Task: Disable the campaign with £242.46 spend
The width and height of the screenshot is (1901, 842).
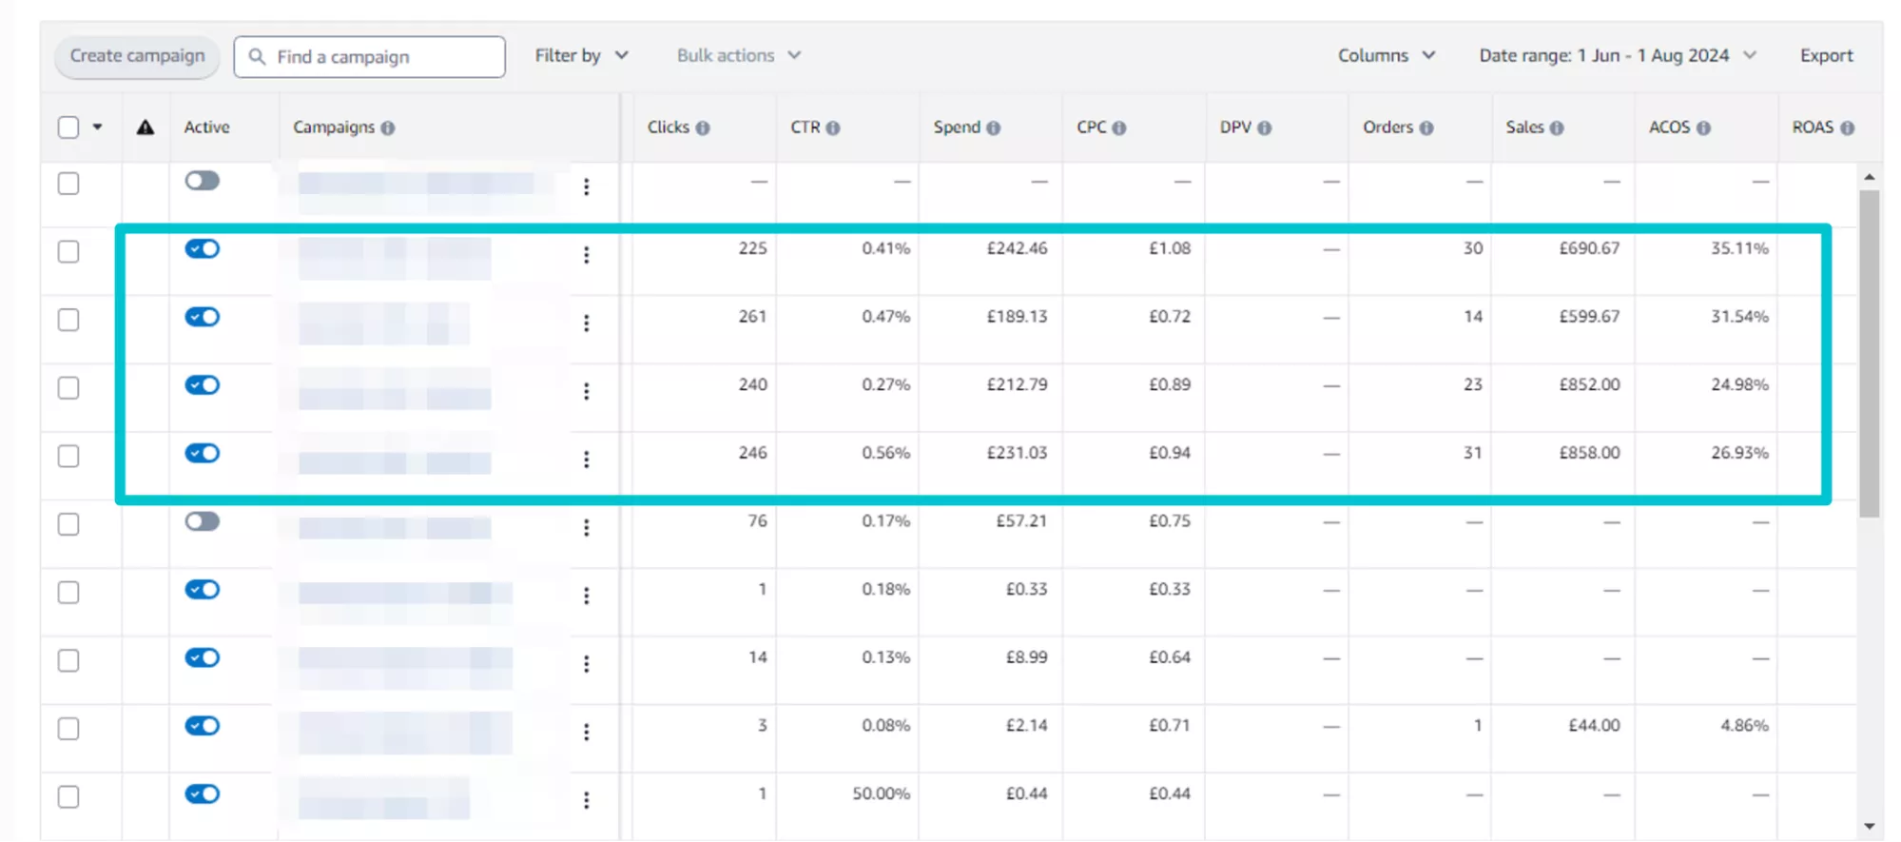Action: [x=202, y=249]
